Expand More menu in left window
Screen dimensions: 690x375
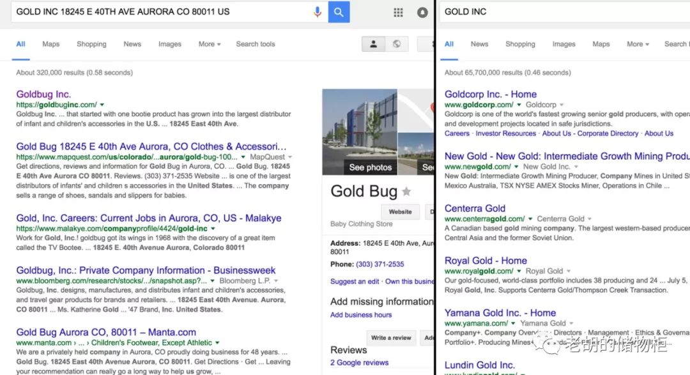pyautogui.click(x=210, y=44)
